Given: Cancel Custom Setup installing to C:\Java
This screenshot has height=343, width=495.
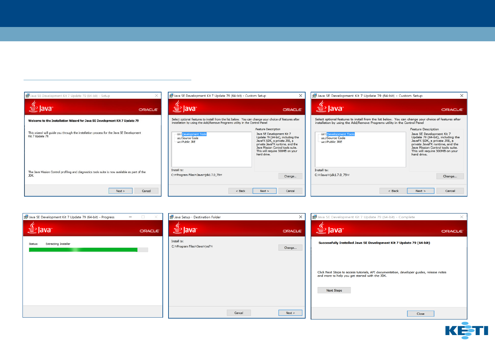Looking at the screenshot, I should (450, 191).
